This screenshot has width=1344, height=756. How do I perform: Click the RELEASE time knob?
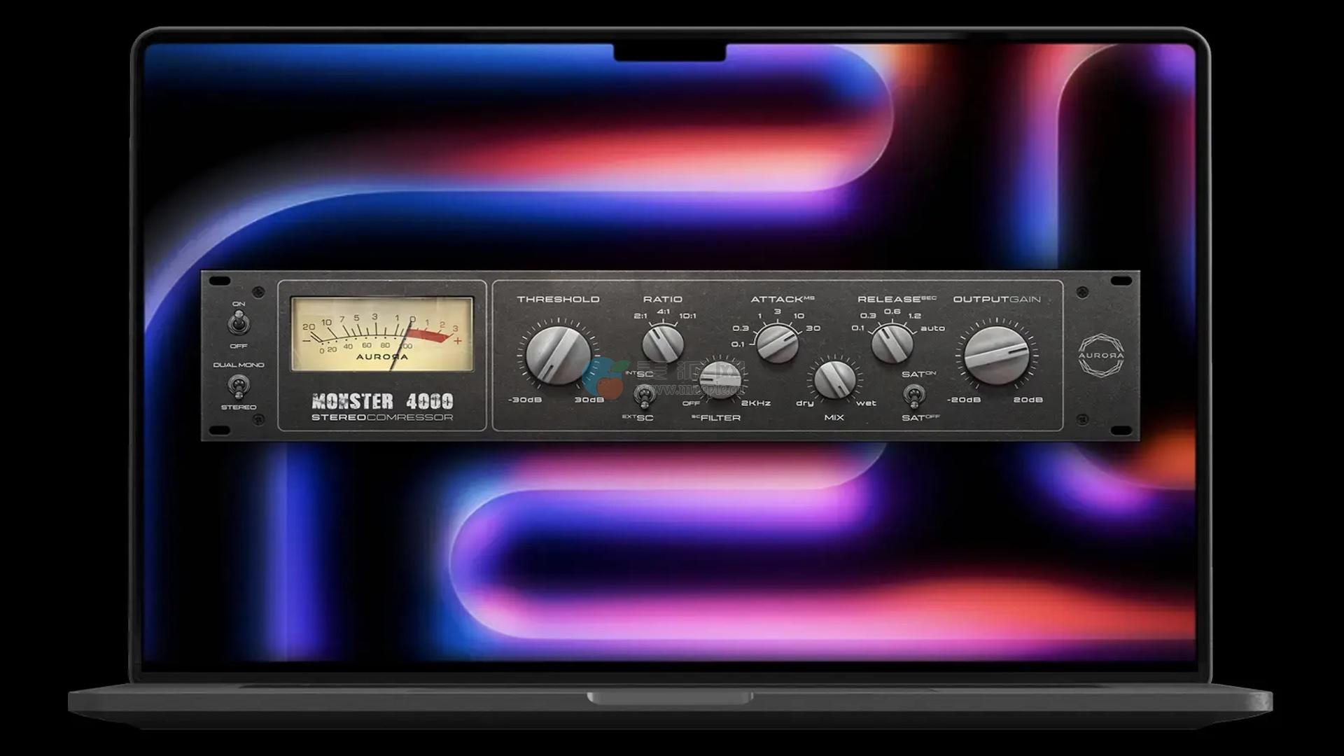pyautogui.click(x=892, y=343)
